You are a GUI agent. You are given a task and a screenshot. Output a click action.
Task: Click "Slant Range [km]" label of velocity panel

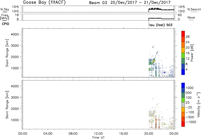coord(7,105)
